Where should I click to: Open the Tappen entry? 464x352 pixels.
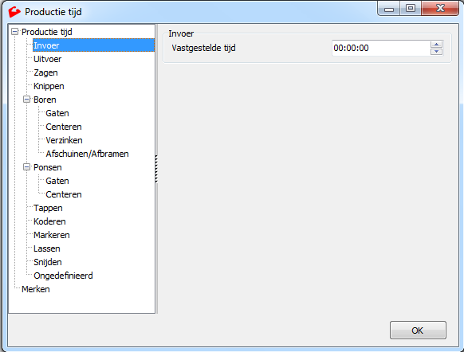(x=48, y=208)
